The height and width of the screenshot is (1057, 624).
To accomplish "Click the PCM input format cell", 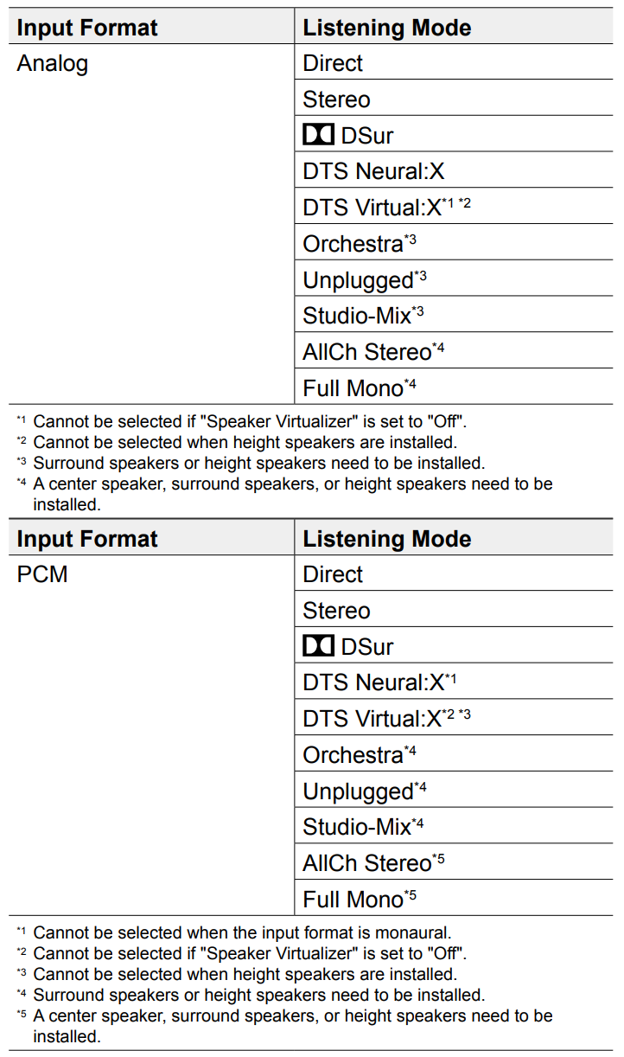I will coord(42,574).
